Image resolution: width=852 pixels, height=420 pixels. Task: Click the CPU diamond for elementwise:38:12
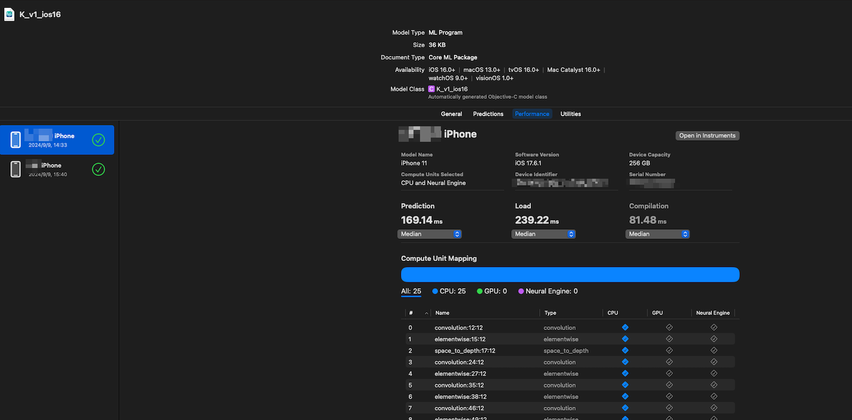coord(625,397)
